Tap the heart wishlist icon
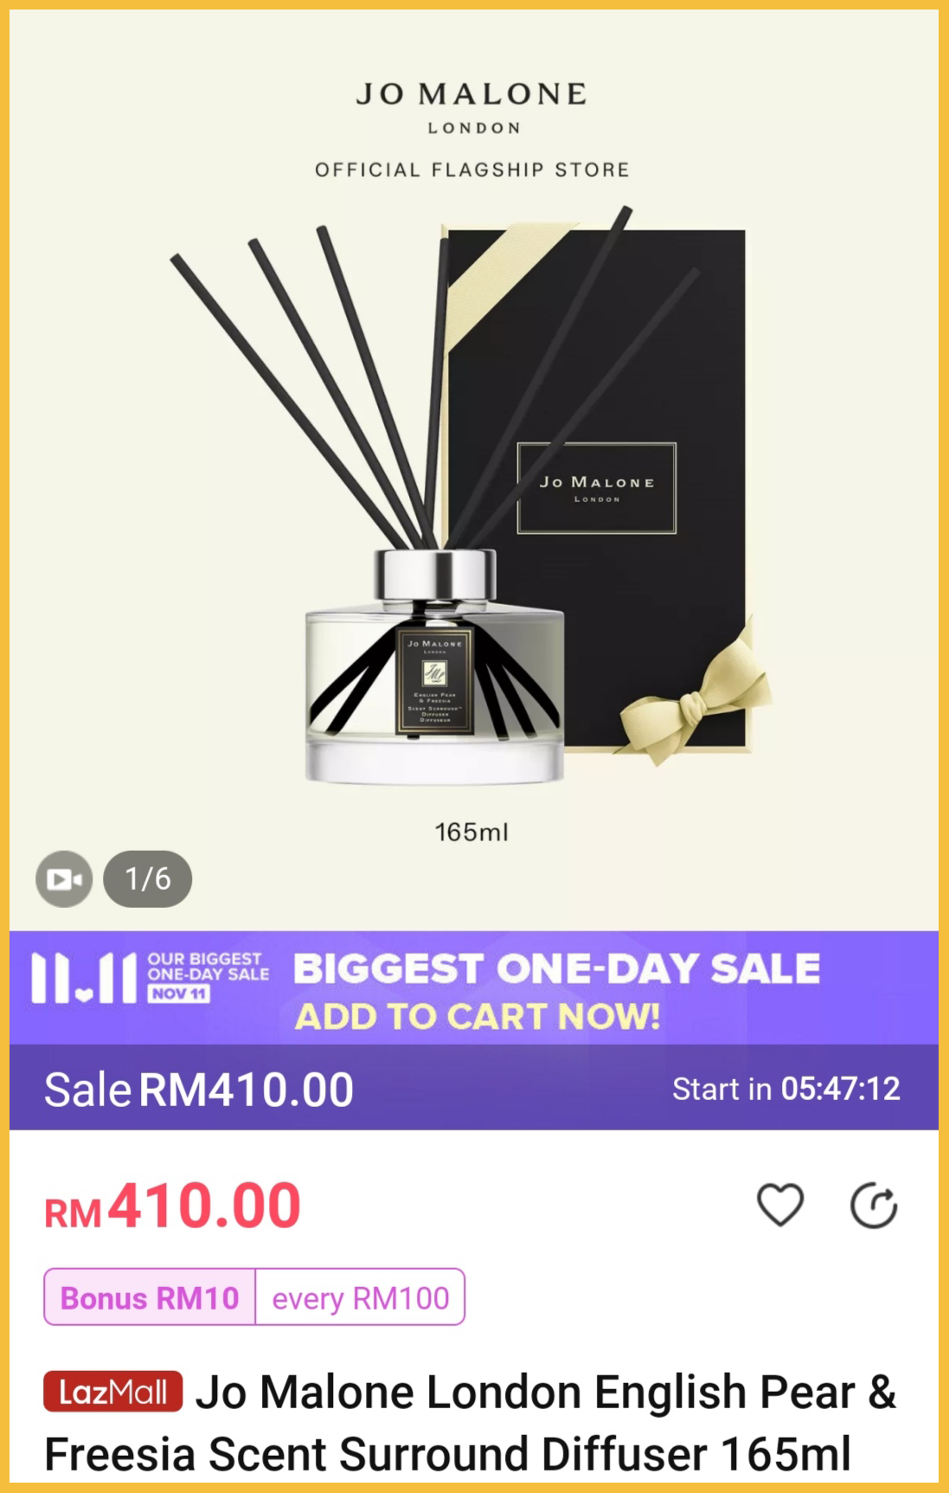 click(780, 1205)
